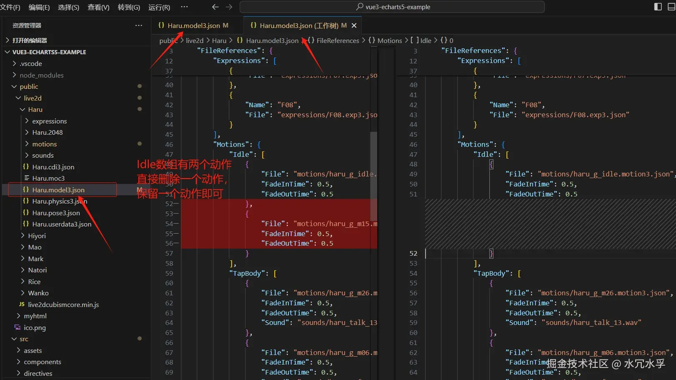Click the JSON braces icon beside Haru.cdi3.json
This screenshot has height=380, width=676.
point(26,167)
